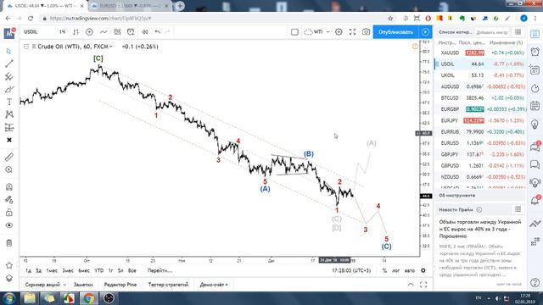Open the bottom-bar chart properties gear
The width and height of the screenshot is (543, 305).
[x=423, y=270]
